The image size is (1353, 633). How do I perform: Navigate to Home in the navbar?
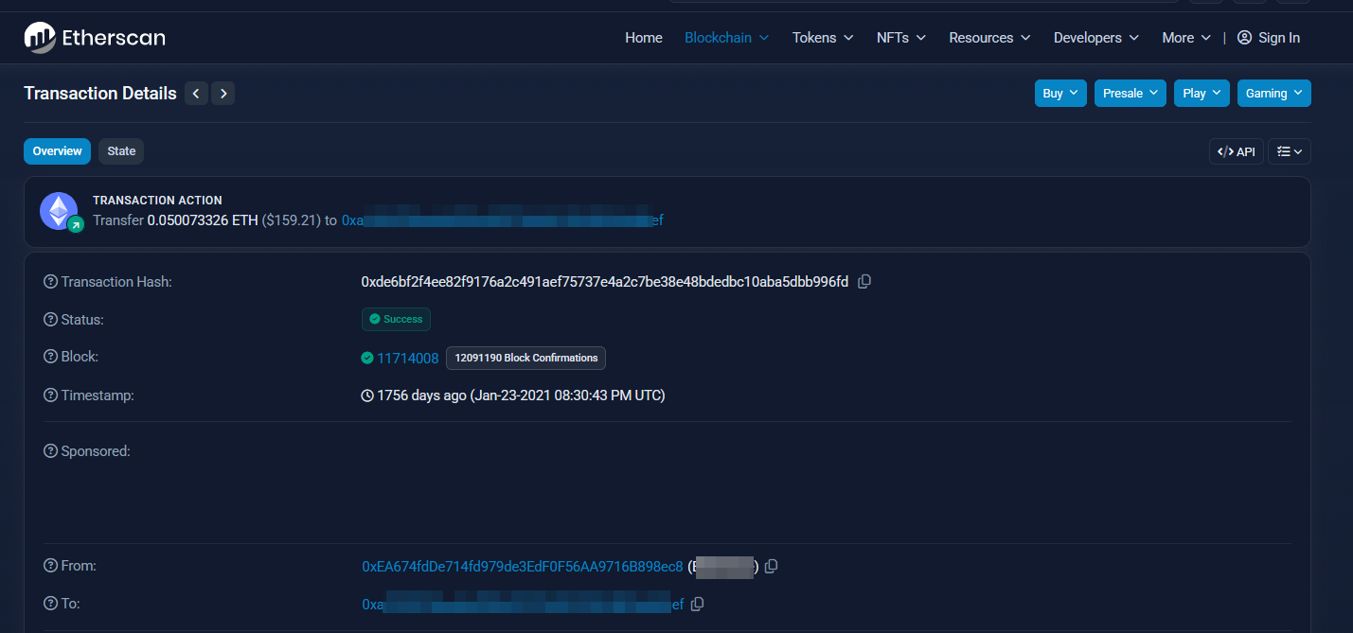pos(643,38)
